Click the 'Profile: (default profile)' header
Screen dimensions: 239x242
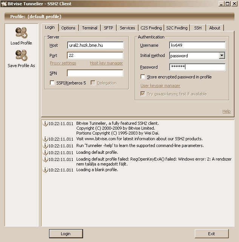[36, 17]
